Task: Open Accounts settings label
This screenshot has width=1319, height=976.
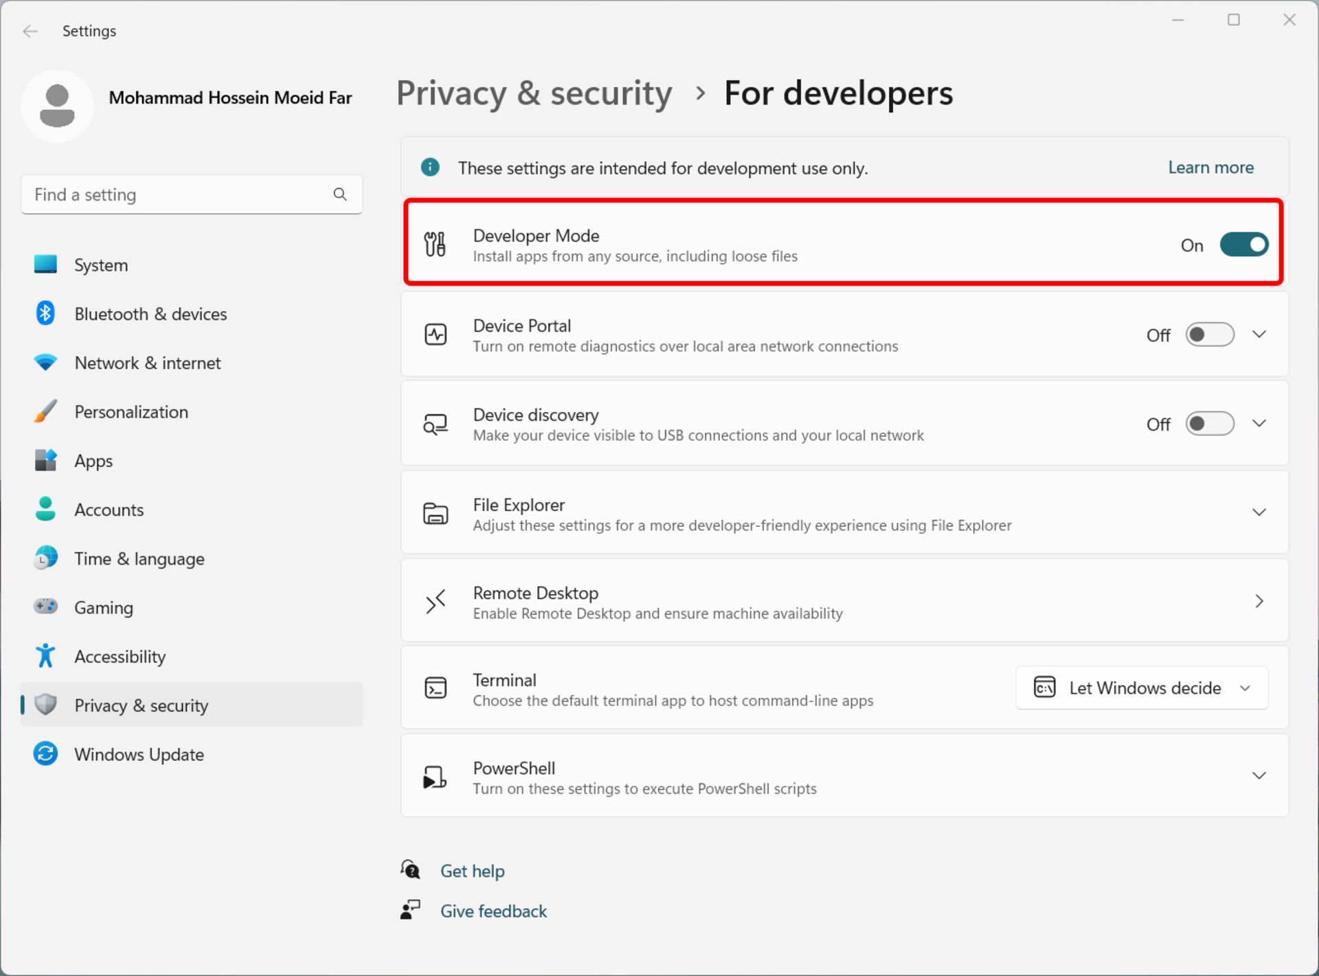Action: point(109,510)
